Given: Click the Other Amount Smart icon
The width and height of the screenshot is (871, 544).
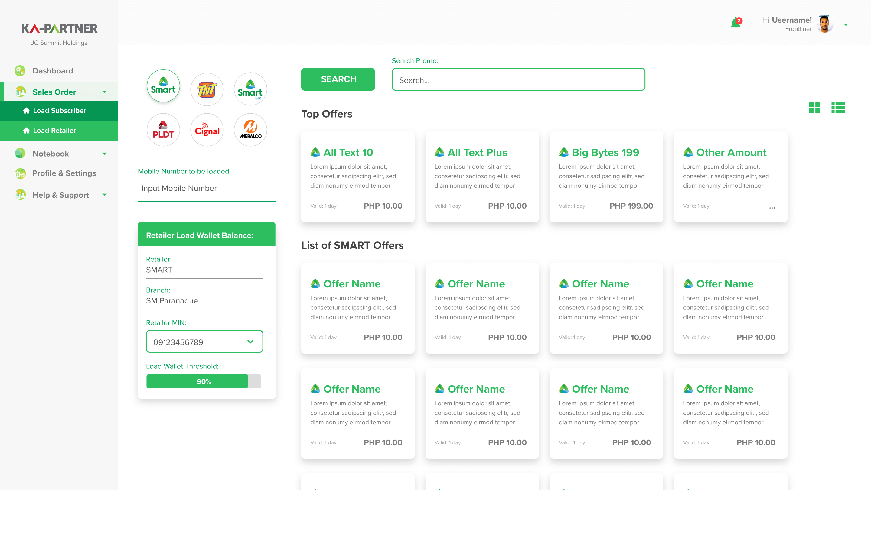Looking at the screenshot, I should pos(688,152).
